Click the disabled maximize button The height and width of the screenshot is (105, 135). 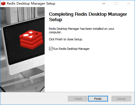(116, 4)
